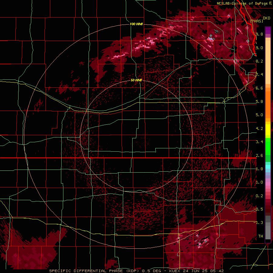Click the 2.6 value on the color scale

point(259,156)
